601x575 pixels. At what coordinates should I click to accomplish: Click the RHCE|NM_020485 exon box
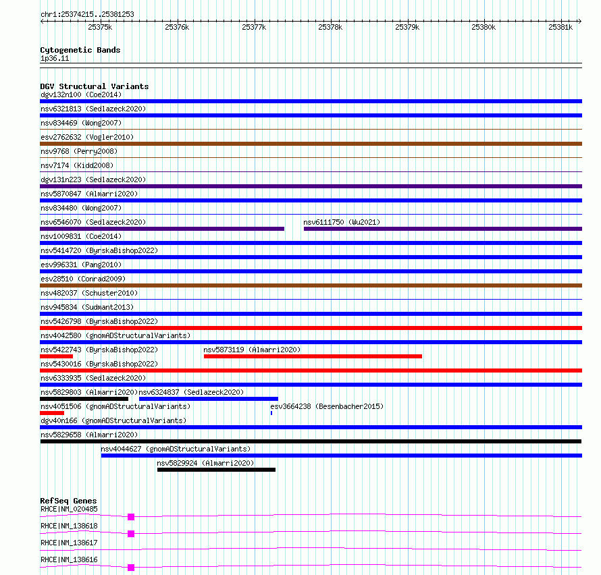pyautogui.click(x=131, y=517)
